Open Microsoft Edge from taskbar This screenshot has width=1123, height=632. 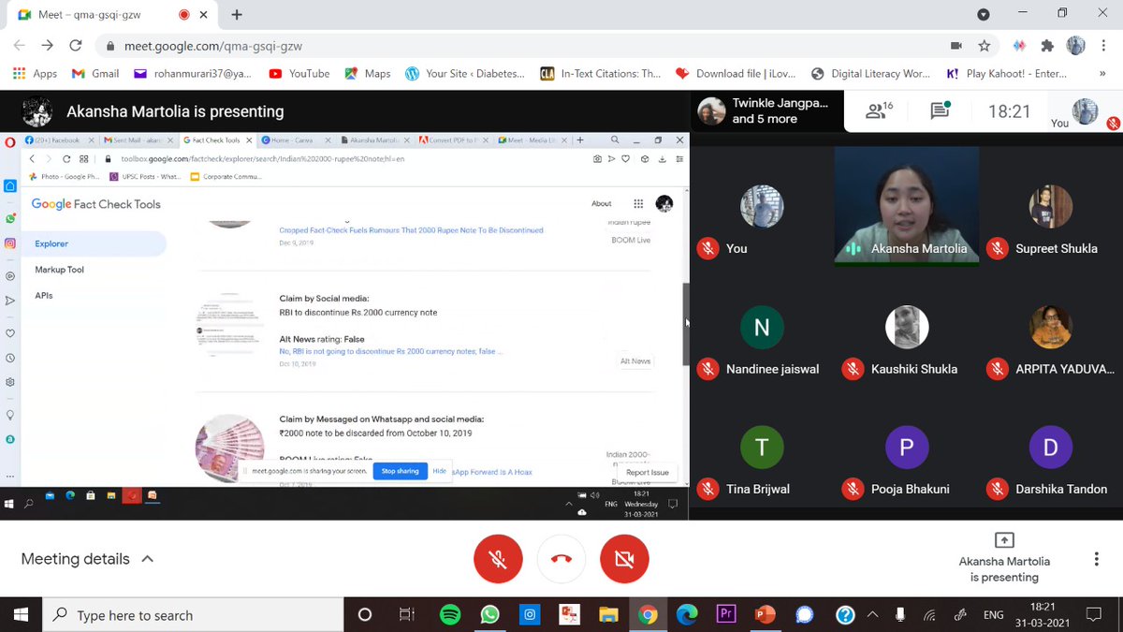coord(686,615)
